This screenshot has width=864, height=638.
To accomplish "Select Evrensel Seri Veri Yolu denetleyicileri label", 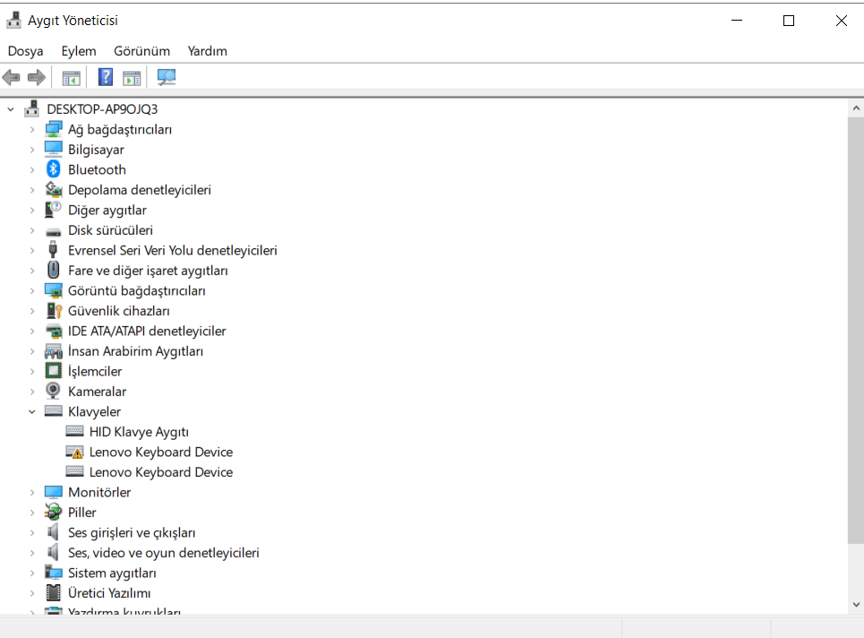I will (173, 250).
